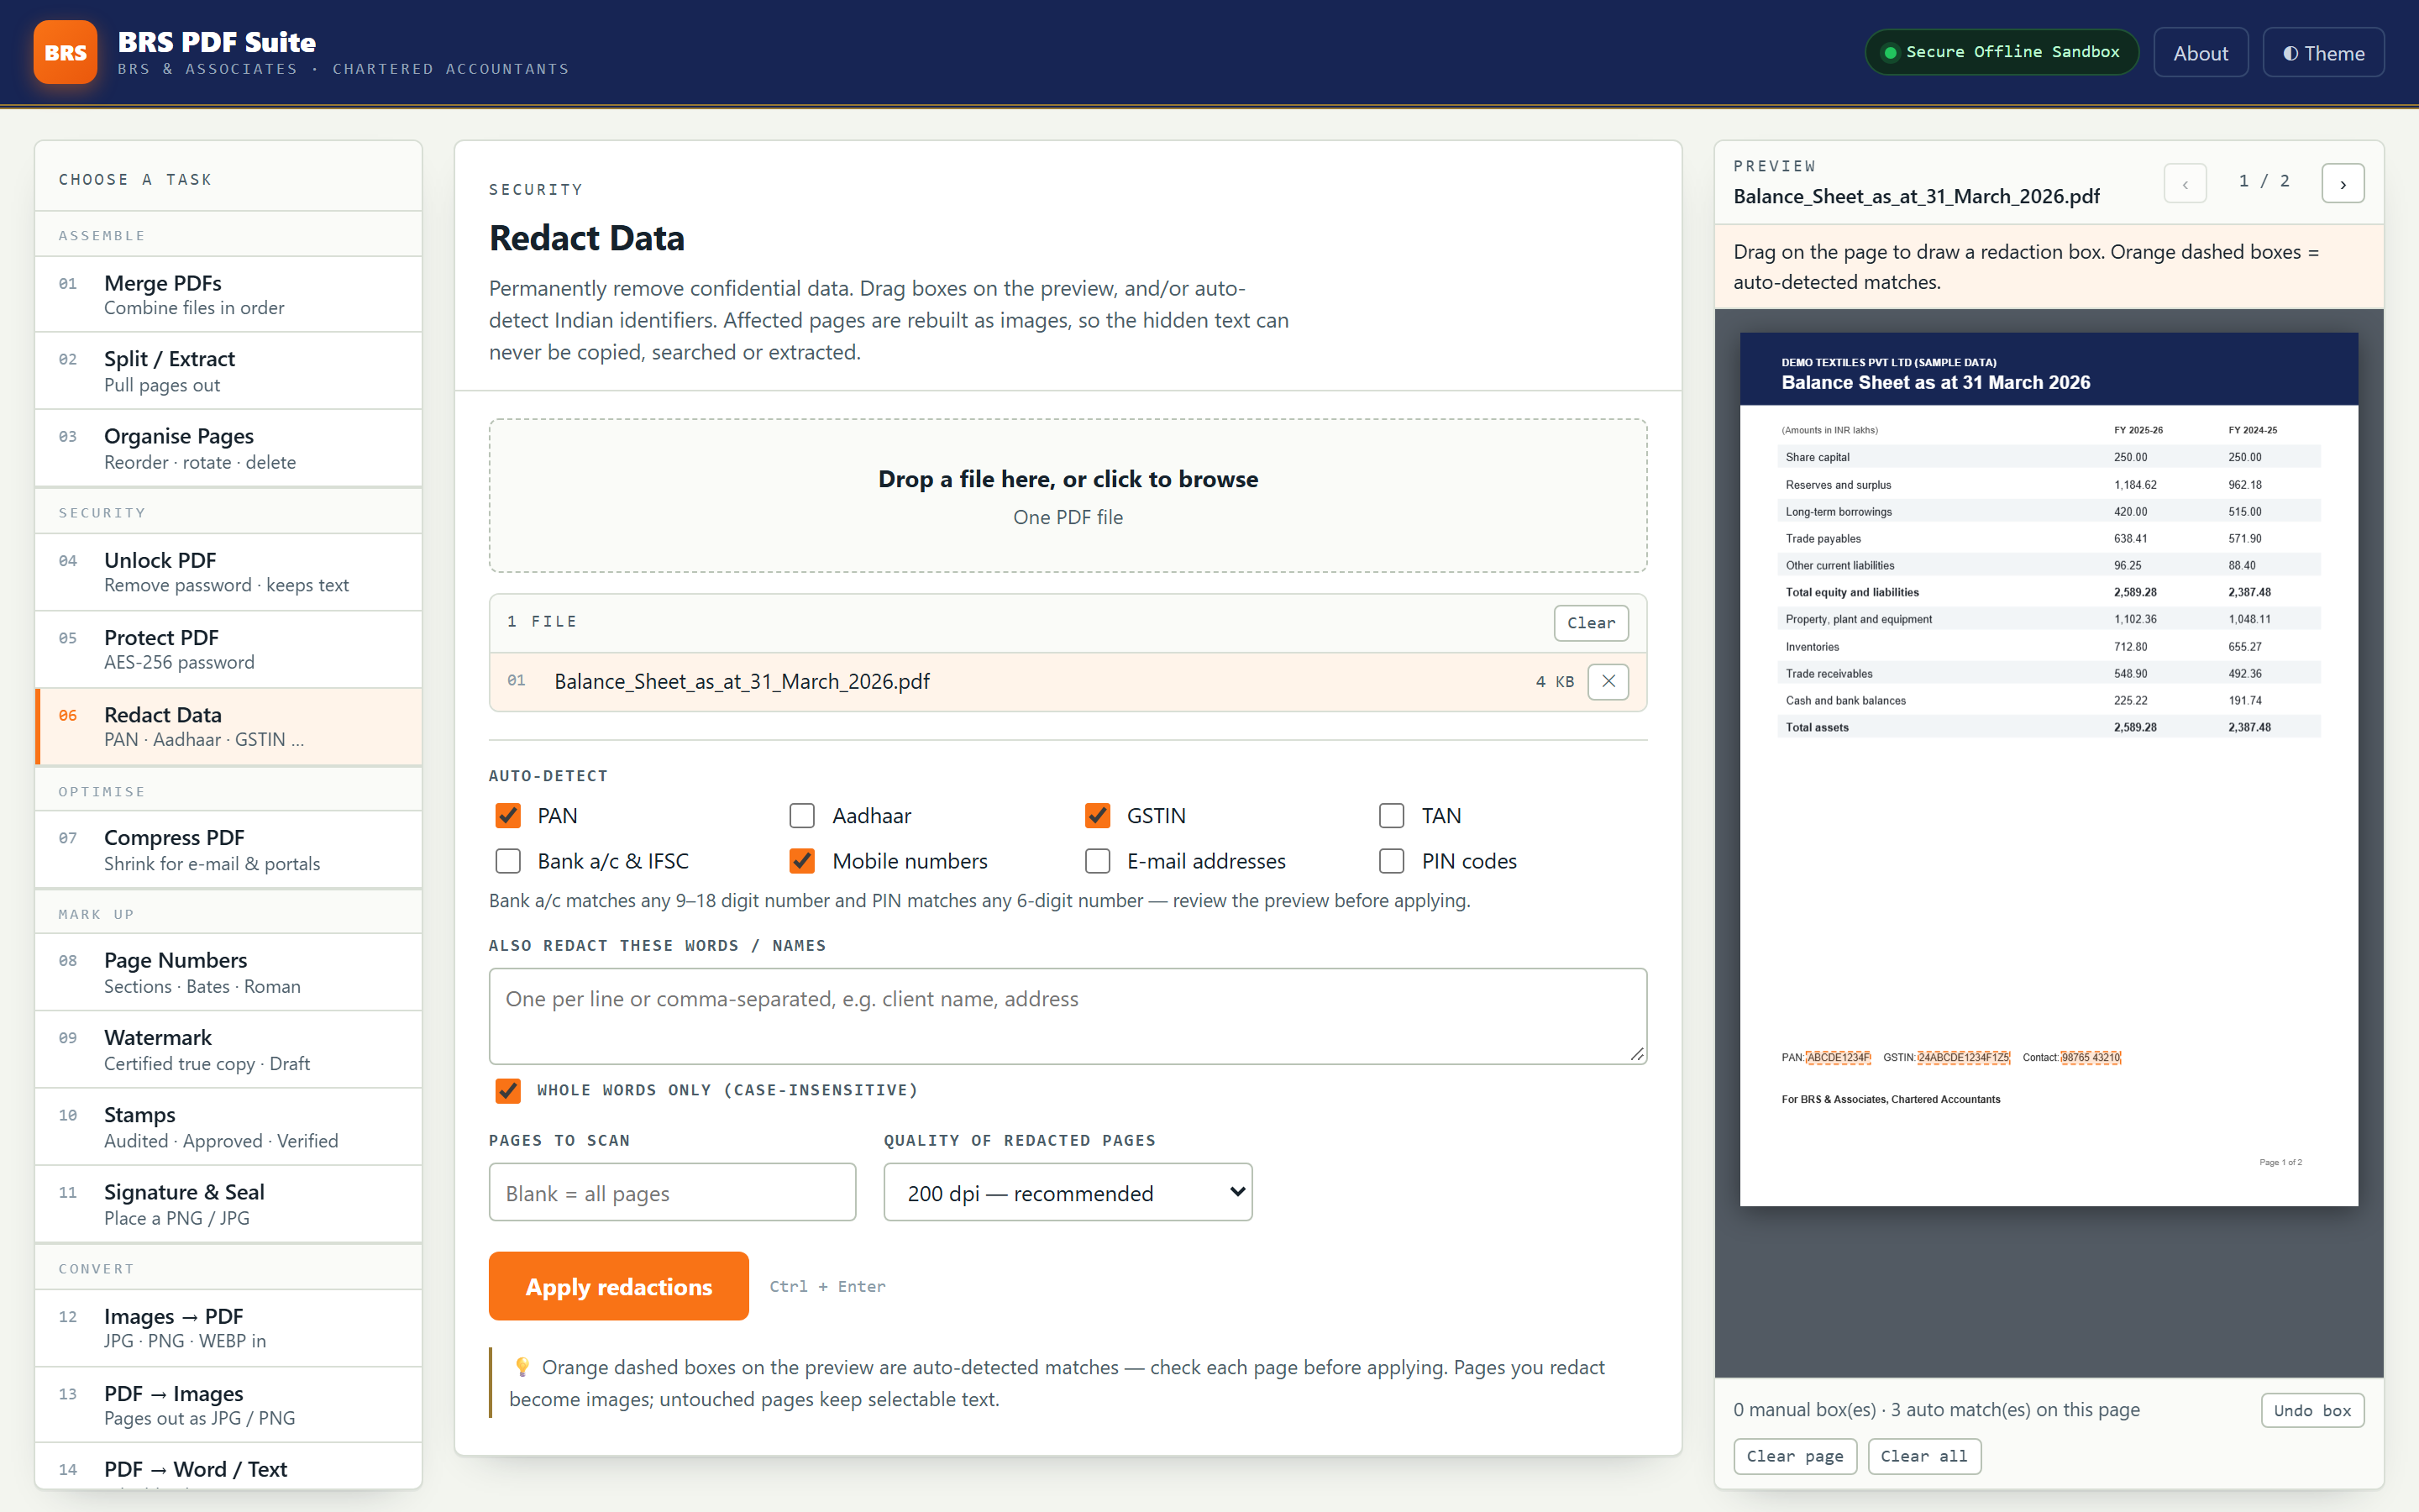Open the Watermark task
Screen dimensions: 2419x1512
click(x=229, y=1049)
